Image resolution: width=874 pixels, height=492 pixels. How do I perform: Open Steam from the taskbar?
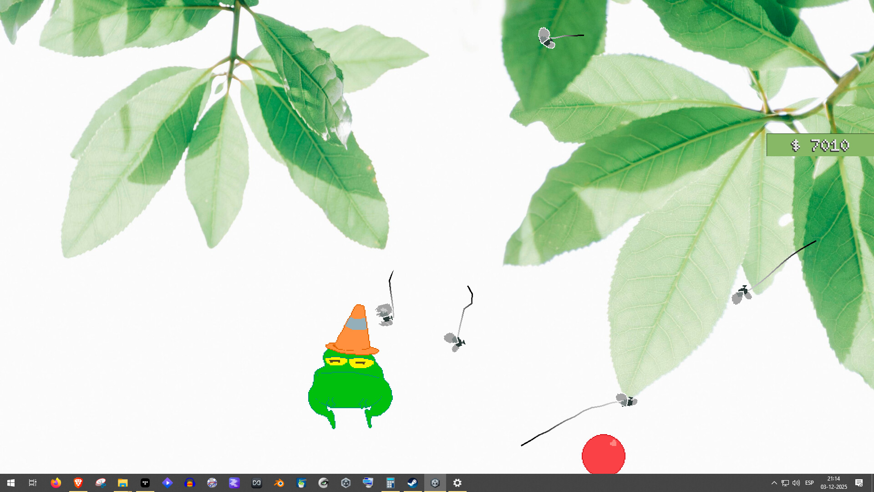pyautogui.click(x=412, y=483)
